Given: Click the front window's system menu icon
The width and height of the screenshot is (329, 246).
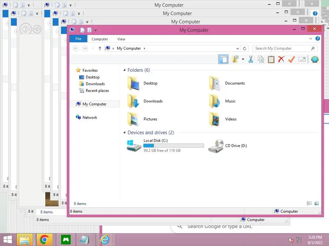Looking at the screenshot, I should click(72, 30).
